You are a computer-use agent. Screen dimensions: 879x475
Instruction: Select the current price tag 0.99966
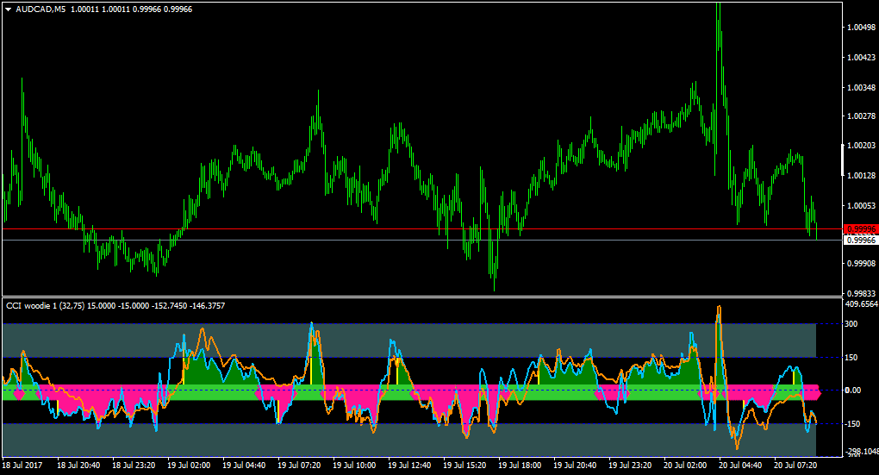pyautogui.click(x=861, y=240)
